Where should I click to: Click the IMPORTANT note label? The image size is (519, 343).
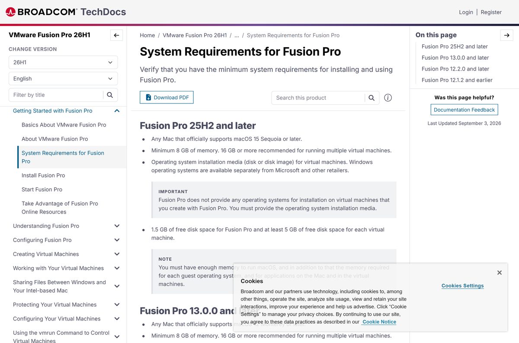[173, 191]
